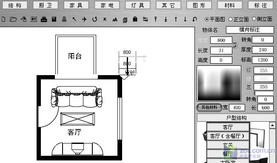This screenshot has height=163, width=277.
Task: Open the 结构 category tab
Action: pyautogui.click(x=15, y=5)
